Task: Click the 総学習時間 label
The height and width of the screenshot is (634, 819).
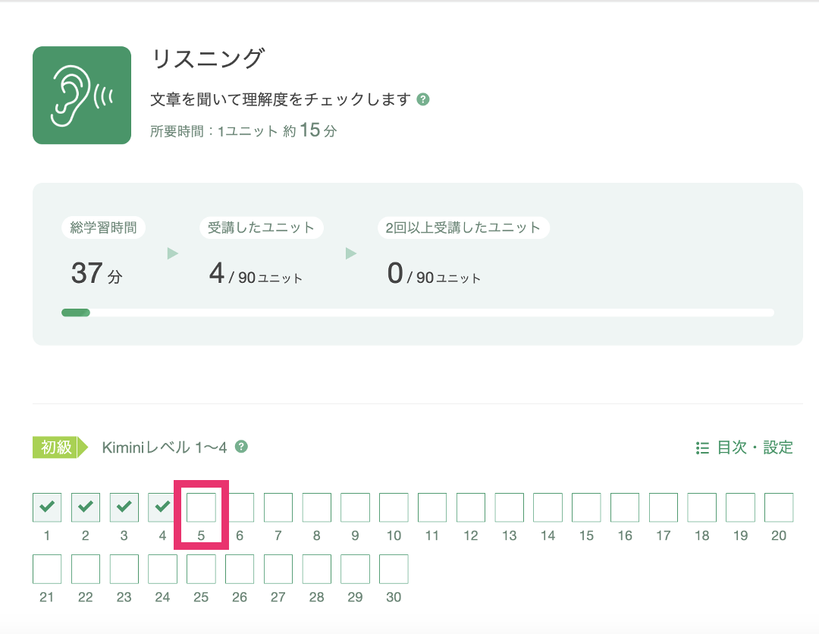Action: point(103,228)
